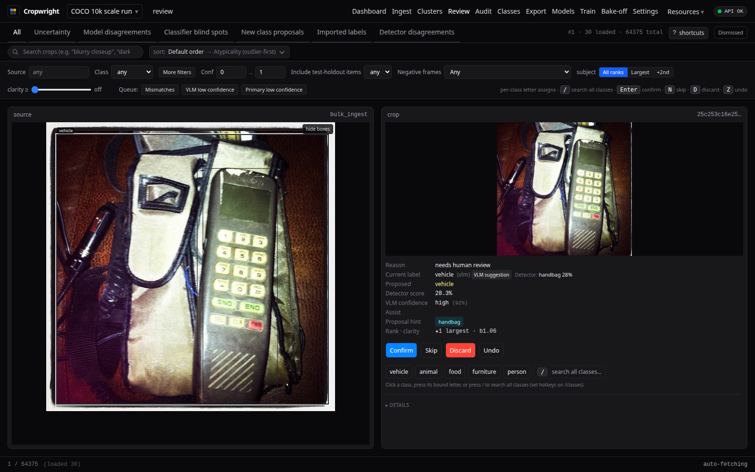The width and height of the screenshot is (755, 472).
Task: Open the Dismissed list
Action: click(730, 33)
